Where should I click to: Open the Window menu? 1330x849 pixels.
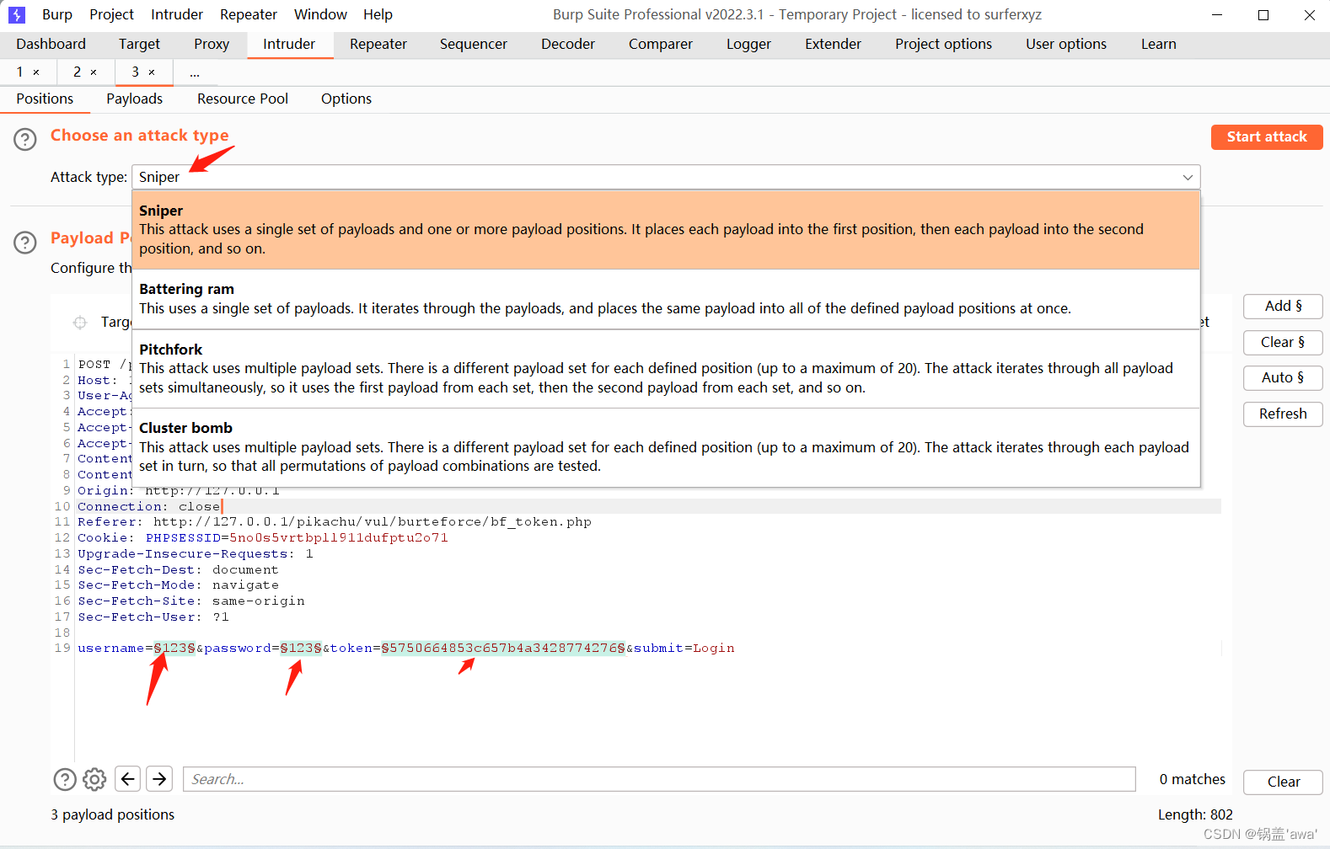320,14
